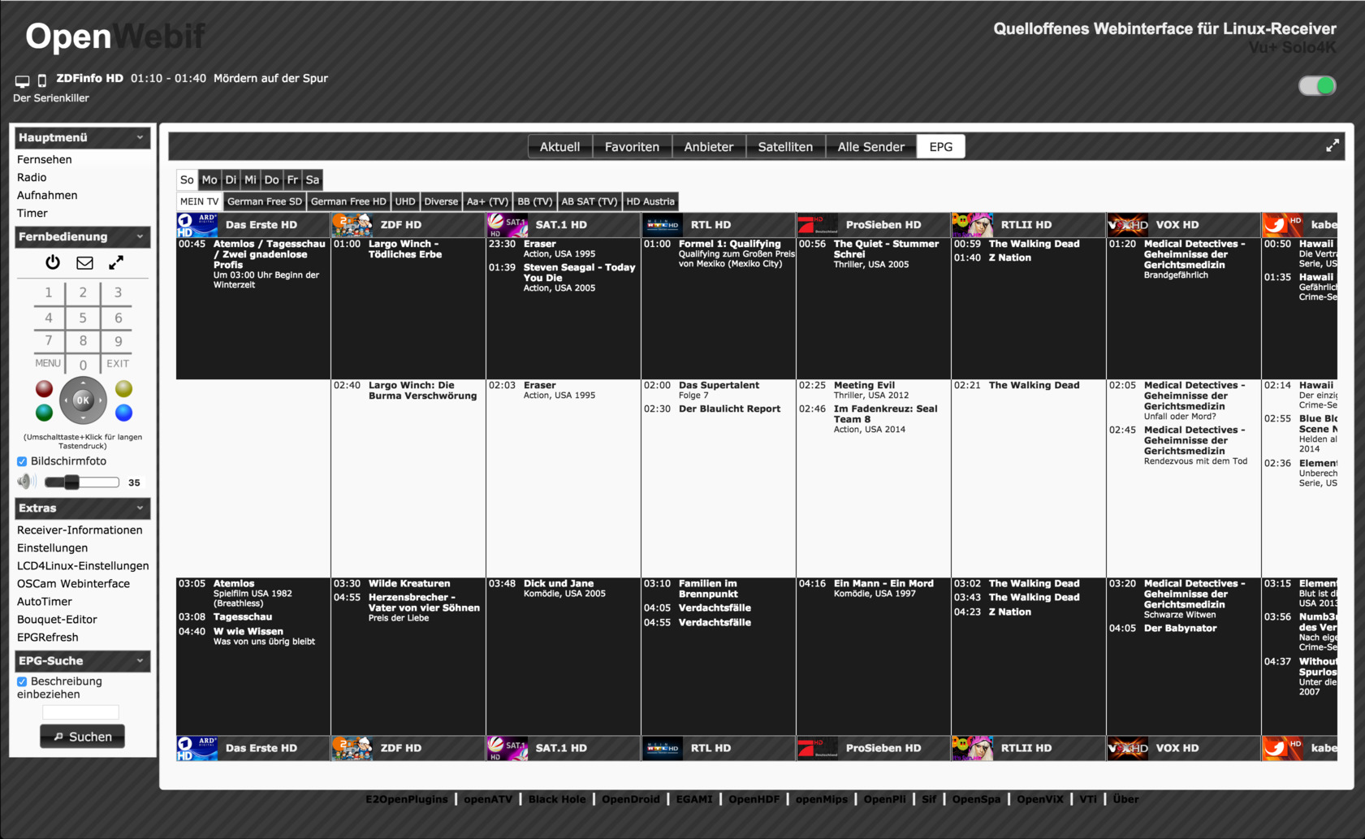This screenshot has width=1365, height=839.
Task: Uncheck the Bildschirmfoto checkbox
Action: pyautogui.click(x=22, y=461)
